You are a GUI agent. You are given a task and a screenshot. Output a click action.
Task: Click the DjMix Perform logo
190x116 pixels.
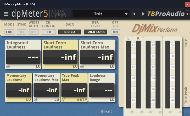pyautogui.click(x=154, y=29)
